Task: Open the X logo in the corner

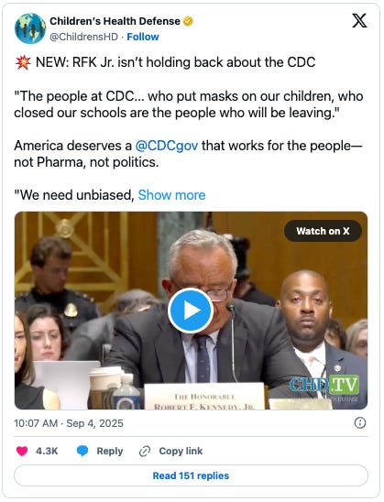Action: coord(359,21)
